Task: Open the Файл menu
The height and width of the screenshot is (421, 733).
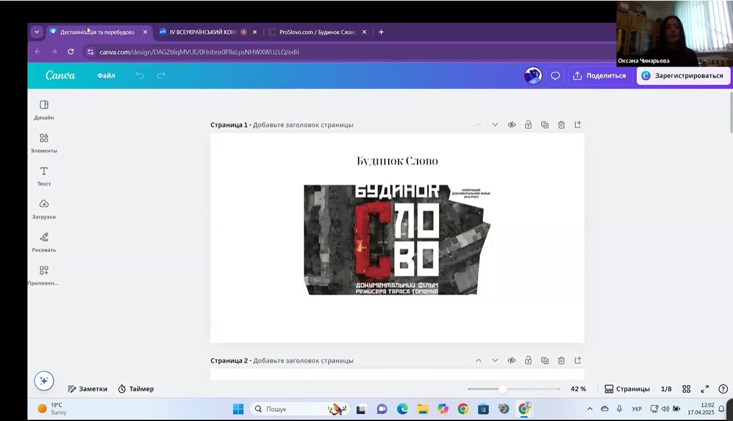Action: pyautogui.click(x=106, y=76)
